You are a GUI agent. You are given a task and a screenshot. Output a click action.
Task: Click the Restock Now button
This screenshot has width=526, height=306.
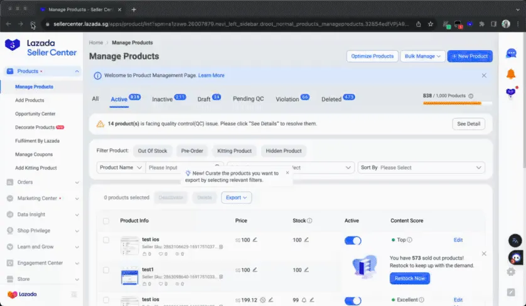pyautogui.click(x=410, y=278)
